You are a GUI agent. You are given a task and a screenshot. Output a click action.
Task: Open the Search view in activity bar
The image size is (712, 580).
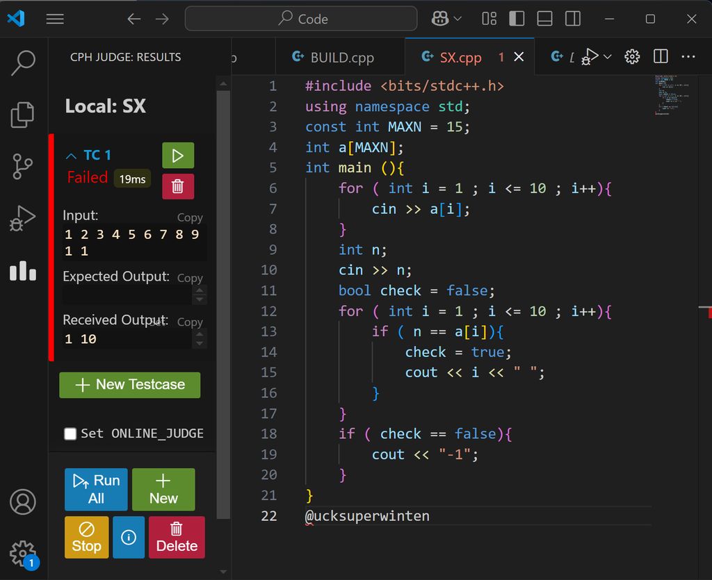pyautogui.click(x=23, y=63)
